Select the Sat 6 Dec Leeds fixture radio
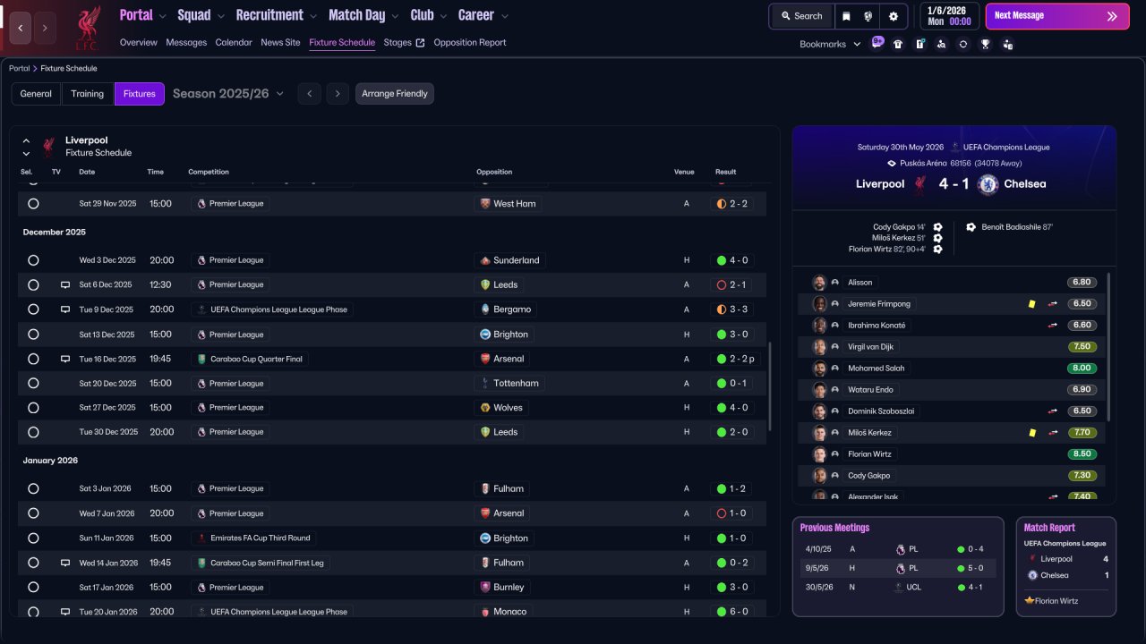Image resolution: width=1146 pixels, height=644 pixels. point(33,284)
